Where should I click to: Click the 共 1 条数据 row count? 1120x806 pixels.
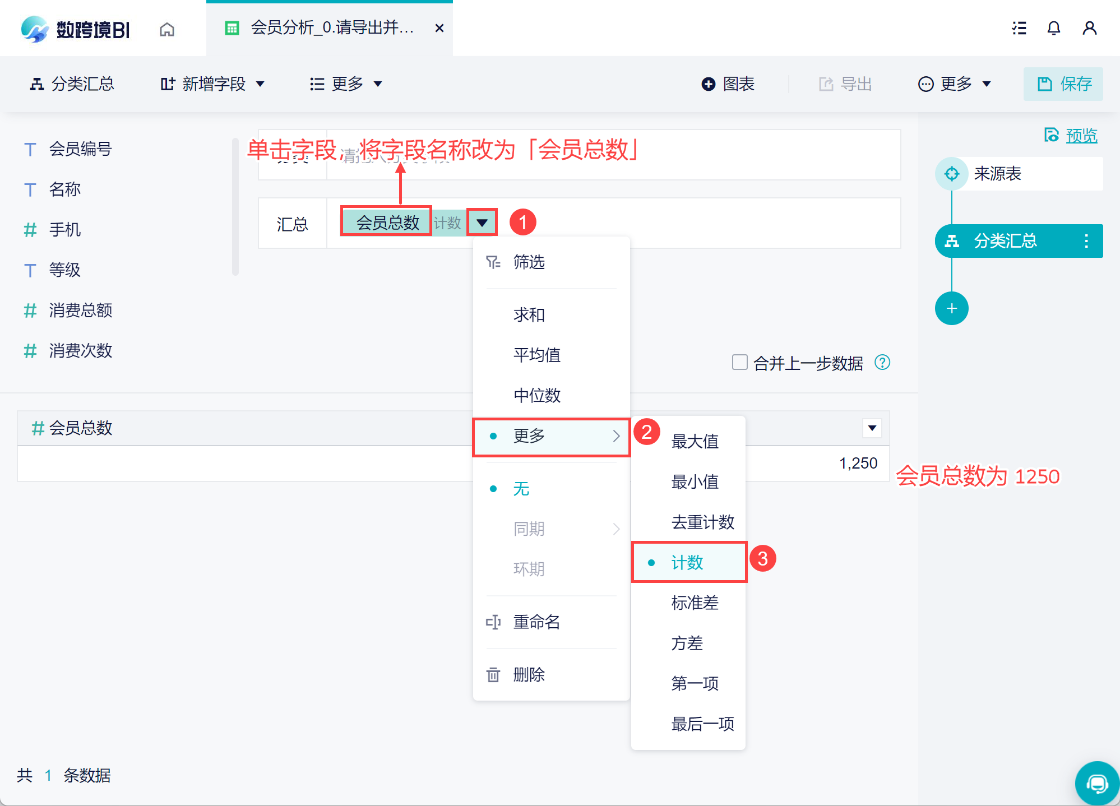[64, 775]
